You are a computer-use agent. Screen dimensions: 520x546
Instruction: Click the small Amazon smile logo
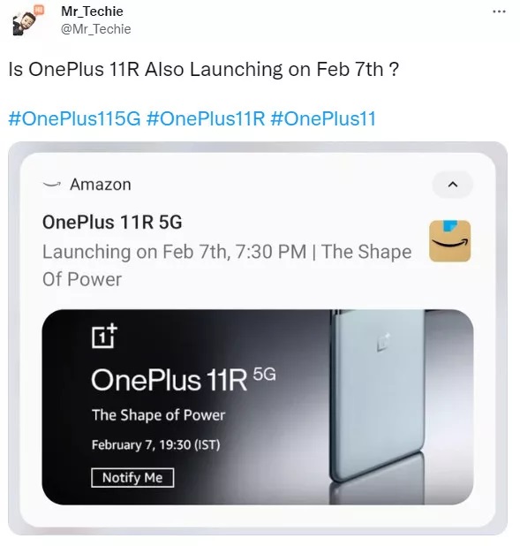[52, 184]
